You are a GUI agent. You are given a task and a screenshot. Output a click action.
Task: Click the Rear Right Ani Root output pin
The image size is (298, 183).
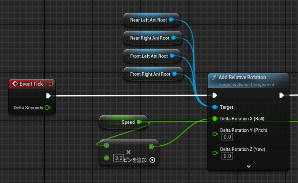(x=173, y=38)
